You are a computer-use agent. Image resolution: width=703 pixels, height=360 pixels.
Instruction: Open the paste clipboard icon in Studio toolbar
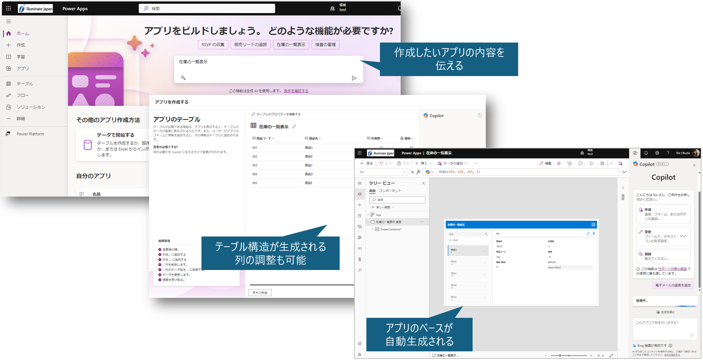click(399, 163)
